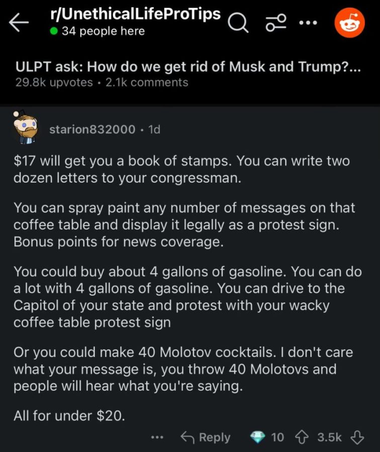Open the comment sort options icon
380x452 pixels.
coord(276,23)
